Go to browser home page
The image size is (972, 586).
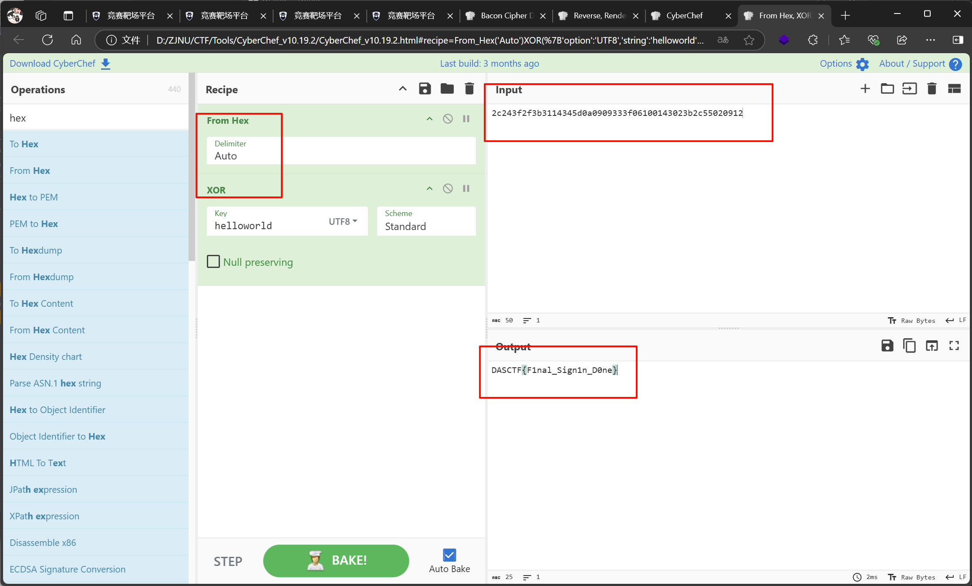pyautogui.click(x=76, y=40)
